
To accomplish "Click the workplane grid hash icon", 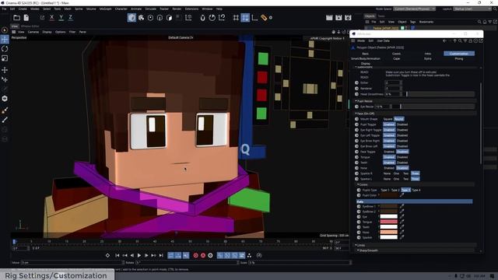I will pyautogui.click(x=236, y=18).
